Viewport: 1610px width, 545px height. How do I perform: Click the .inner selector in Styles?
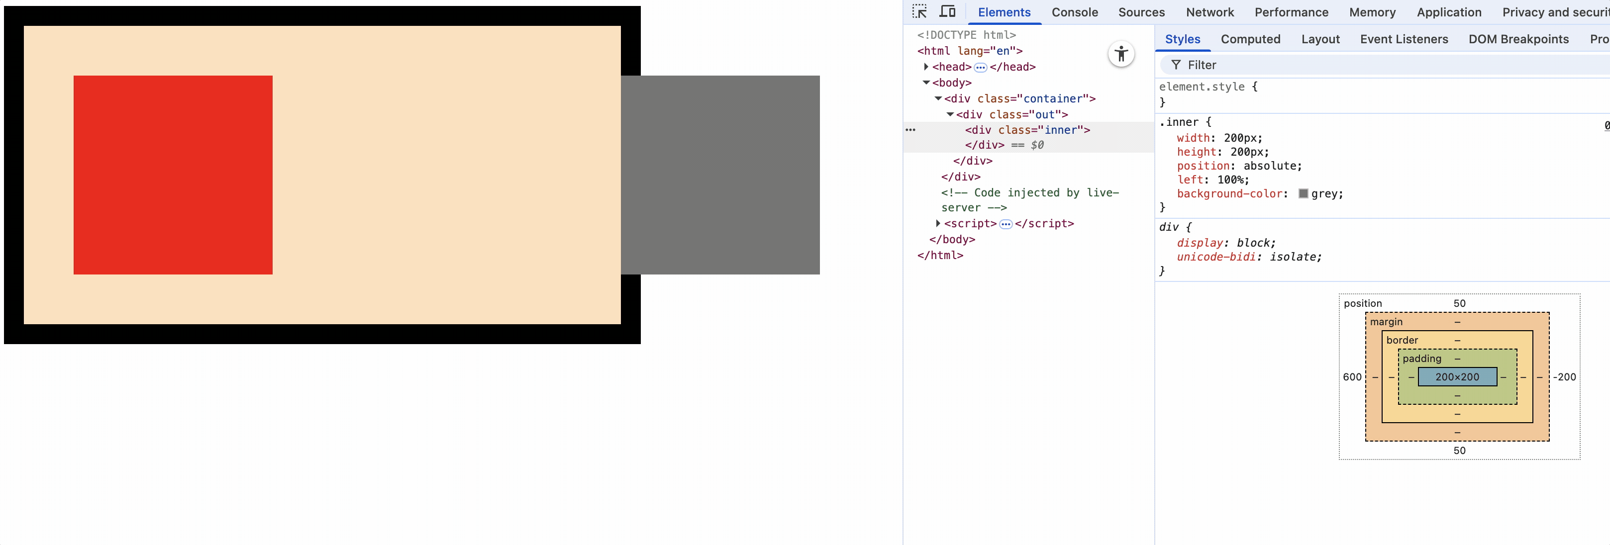pyautogui.click(x=1179, y=122)
